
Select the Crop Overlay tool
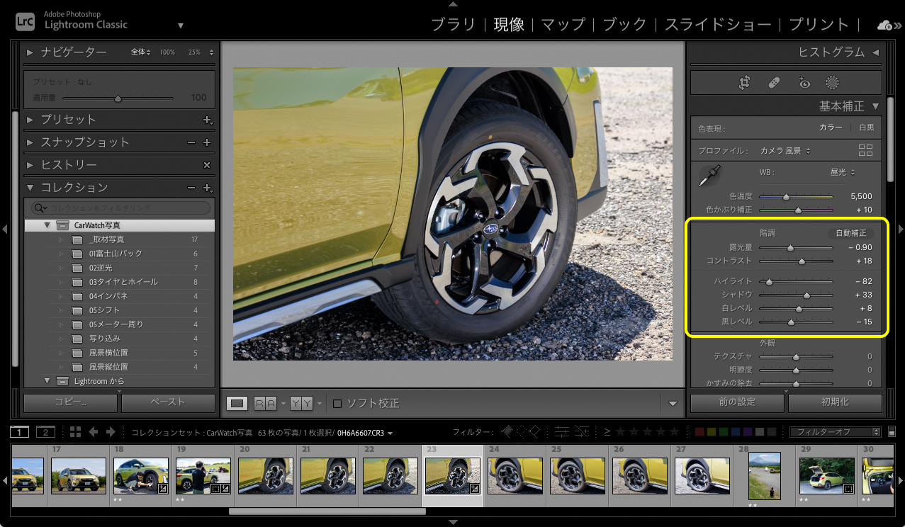pyautogui.click(x=743, y=82)
